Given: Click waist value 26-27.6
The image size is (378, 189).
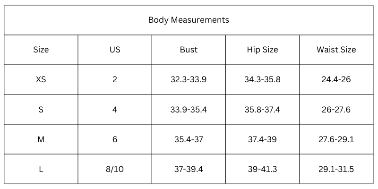Looking at the screenshot, I should [x=336, y=110].
